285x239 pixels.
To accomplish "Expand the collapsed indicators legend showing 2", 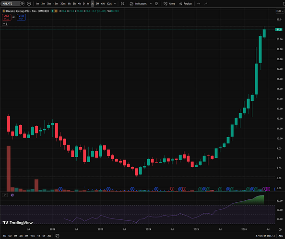I will click(5, 24).
